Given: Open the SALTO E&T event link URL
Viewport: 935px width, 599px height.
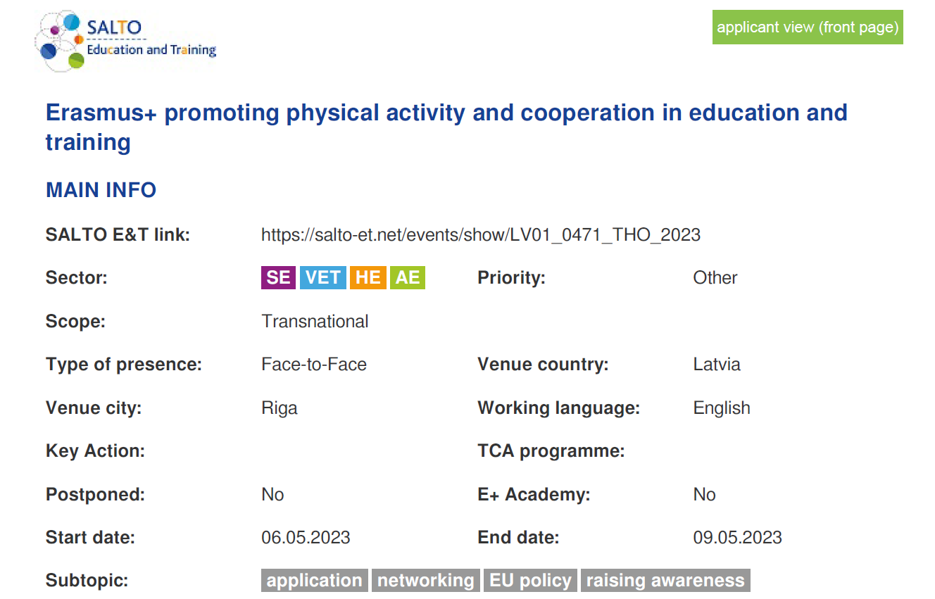Looking at the screenshot, I should coord(480,234).
